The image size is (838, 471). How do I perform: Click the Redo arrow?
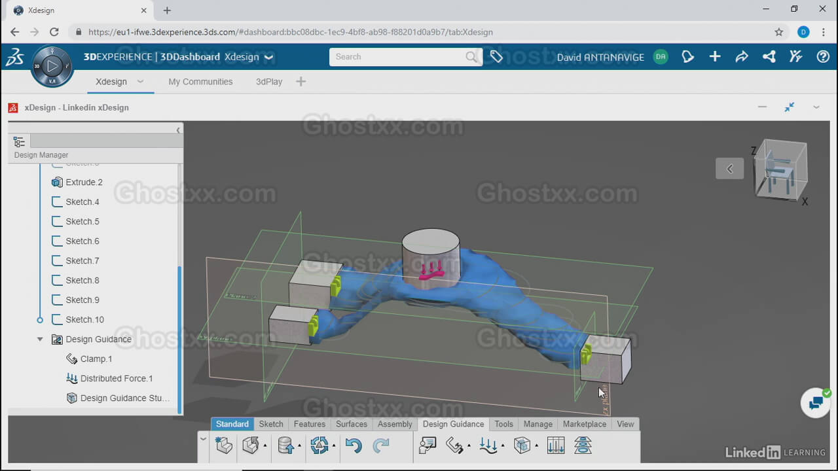(381, 445)
